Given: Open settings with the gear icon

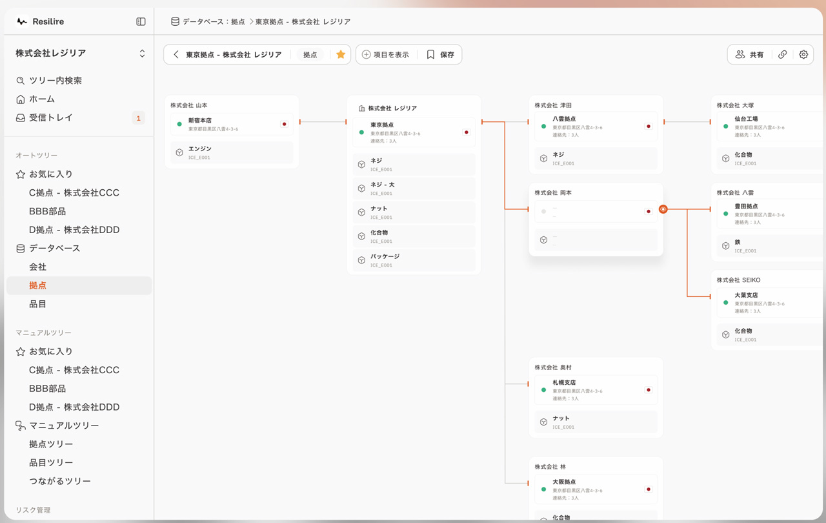Looking at the screenshot, I should tap(803, 55).
